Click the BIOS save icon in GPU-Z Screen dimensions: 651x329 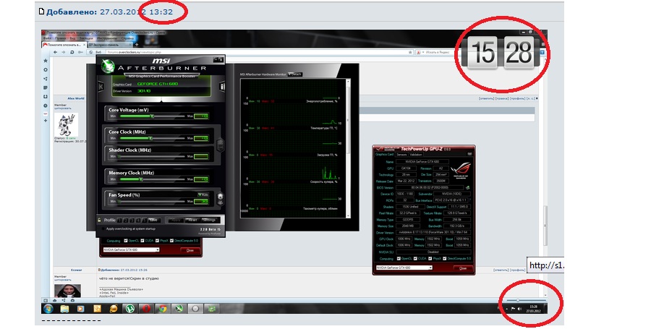(x=468, y=187)
